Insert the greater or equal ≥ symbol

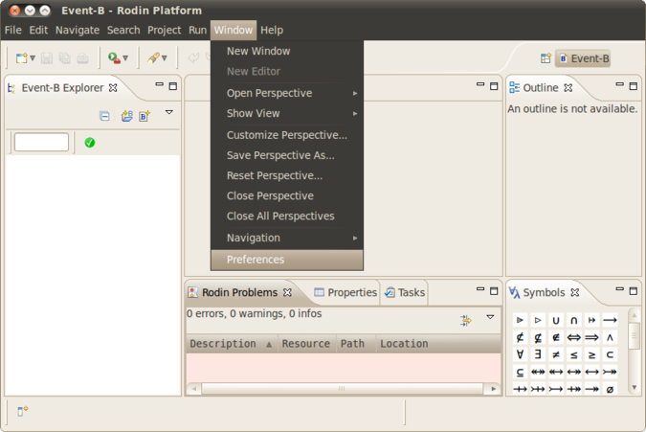(592, 354)
